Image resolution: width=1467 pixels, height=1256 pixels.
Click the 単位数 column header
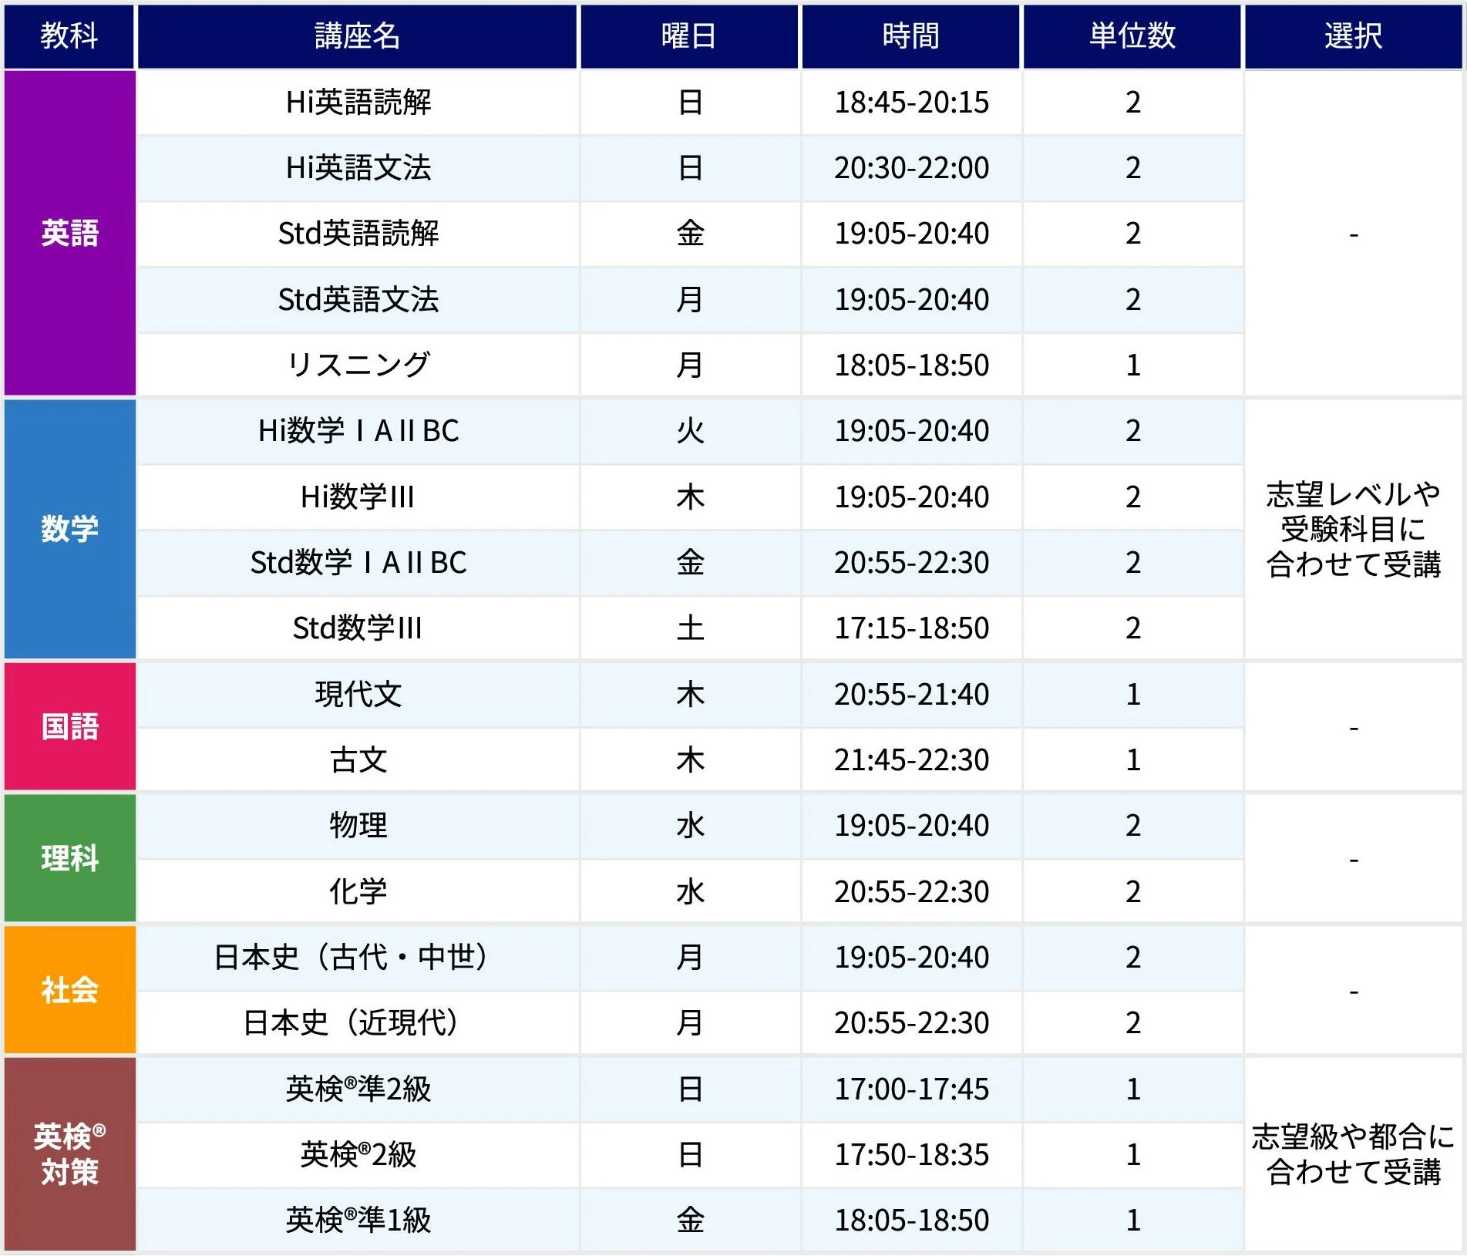pos(1132,36)
